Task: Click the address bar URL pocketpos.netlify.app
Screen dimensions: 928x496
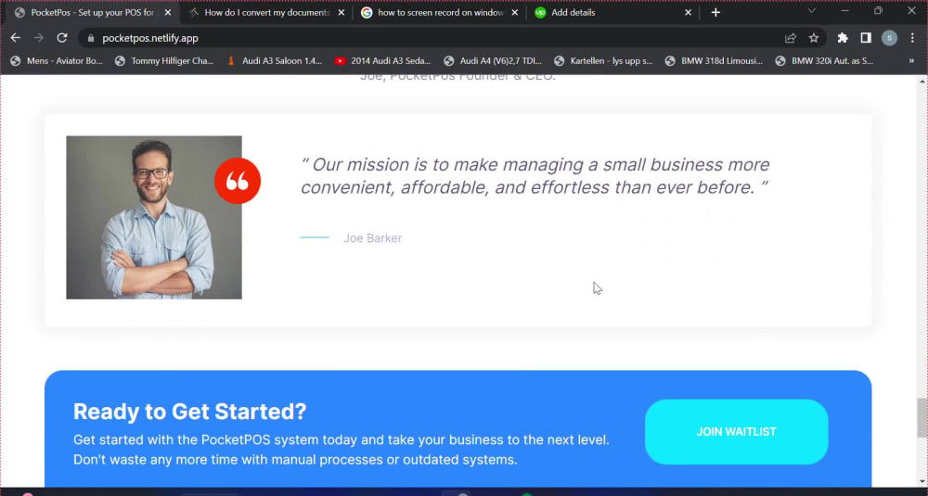Action: [150, 38]
